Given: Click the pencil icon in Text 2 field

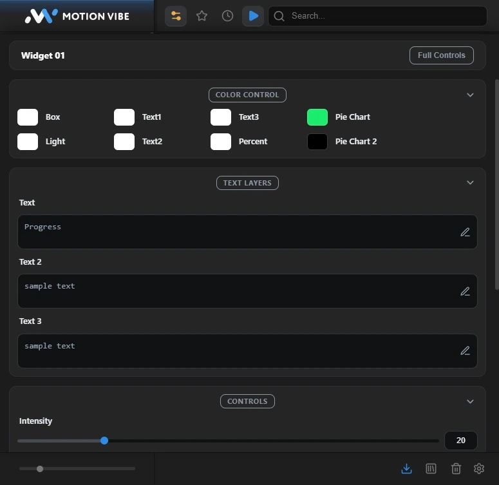Looking at the screenshot, I should [465, 291].
